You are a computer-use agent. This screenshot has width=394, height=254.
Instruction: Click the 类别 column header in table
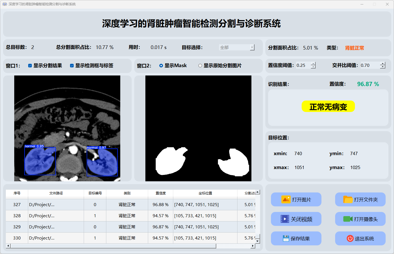(x=127, y=193)
